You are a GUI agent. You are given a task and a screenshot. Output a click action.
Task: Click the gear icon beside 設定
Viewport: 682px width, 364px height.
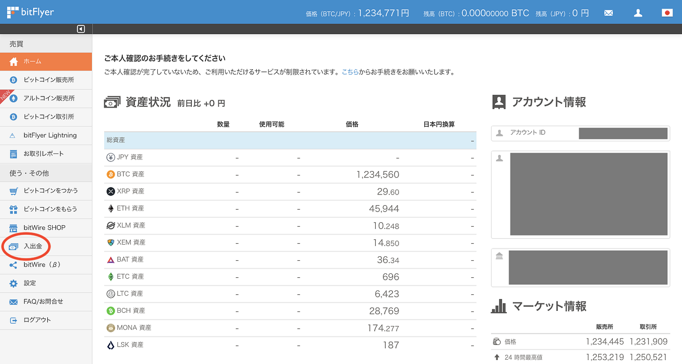click(x=14, y=283)
